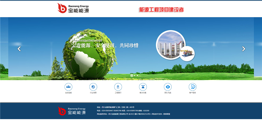262x125 pixels.
Task: Click the 行业信息 globe icon
Action: tap(93, 87)
